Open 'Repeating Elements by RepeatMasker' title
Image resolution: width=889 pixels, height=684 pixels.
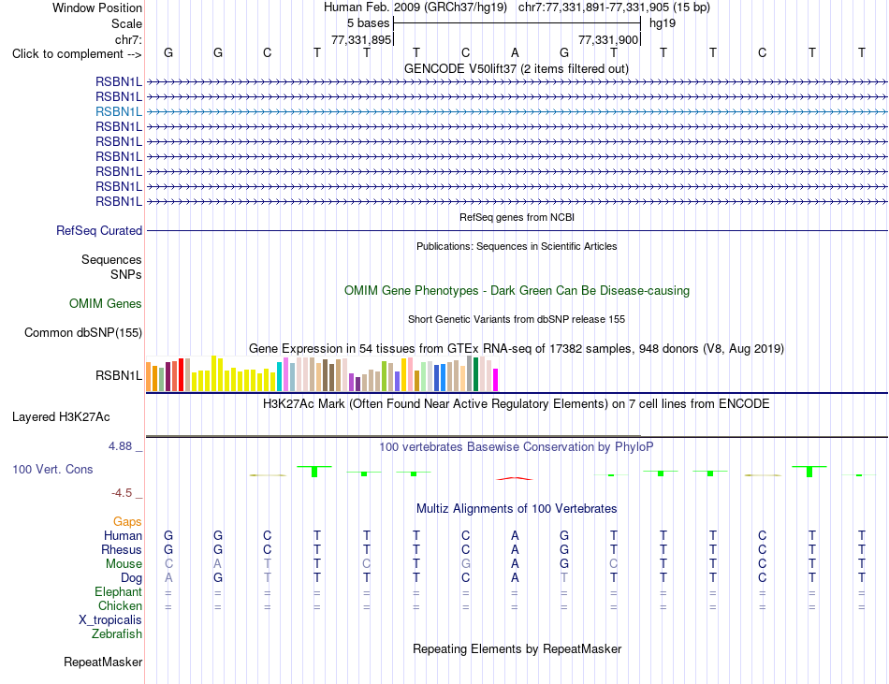517,649
